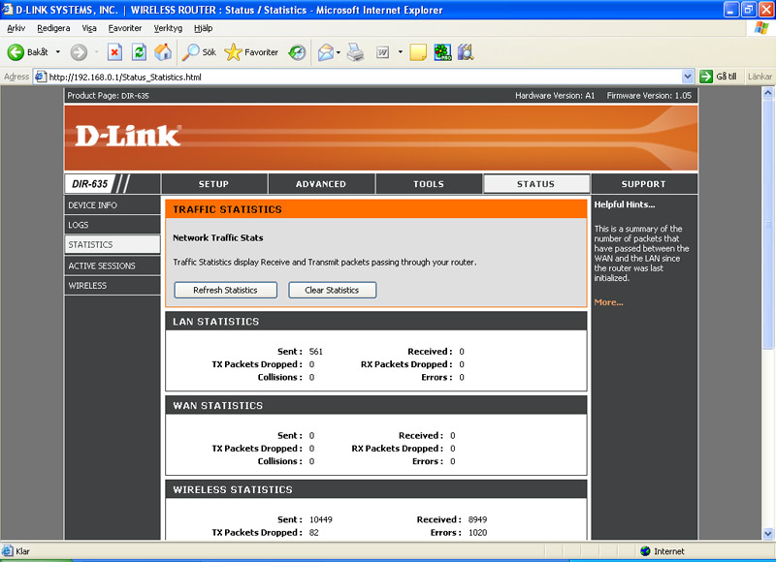Click the Edit with Word icon
Image resolution: width=776 pixels, height=562 pixels.
point(382,52)
